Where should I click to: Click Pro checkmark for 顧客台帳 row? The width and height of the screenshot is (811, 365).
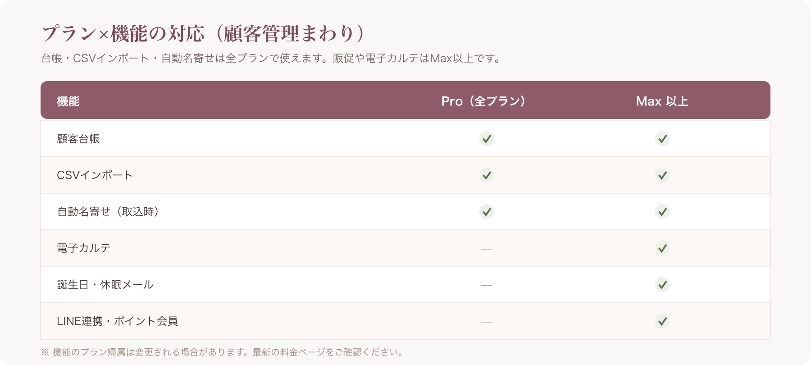(487, 139)
